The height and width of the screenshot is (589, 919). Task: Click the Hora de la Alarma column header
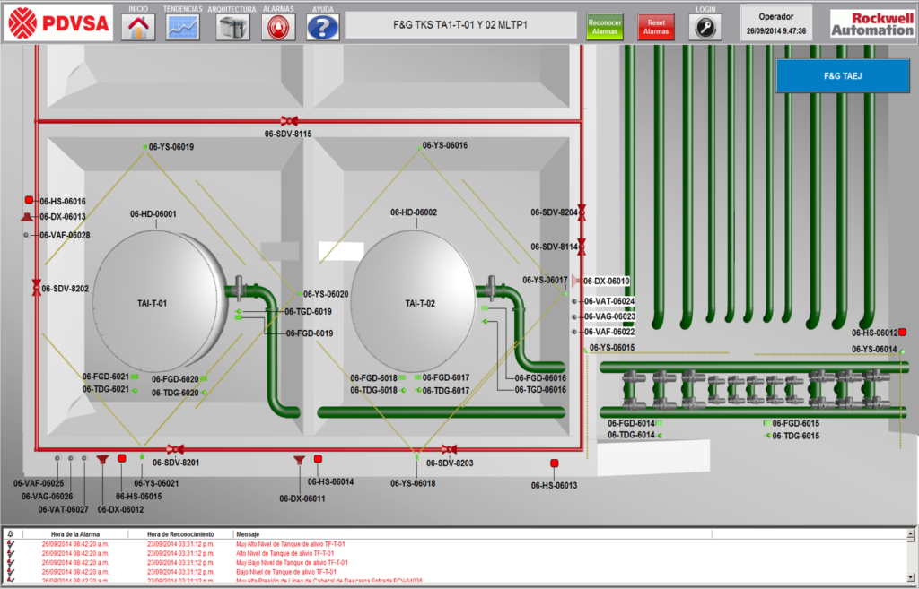pyautogui.click(x=76, y=533)
